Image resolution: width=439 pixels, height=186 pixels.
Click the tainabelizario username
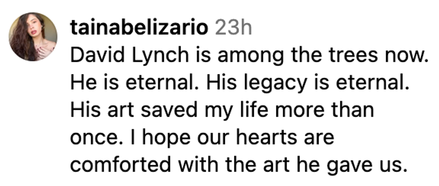click(x=139, y=29)
